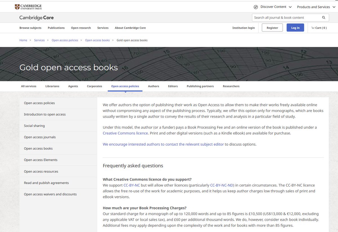This screenshot has height=232, width=338.
Task: Click the Log in button
Action: (x=295, y=28)
